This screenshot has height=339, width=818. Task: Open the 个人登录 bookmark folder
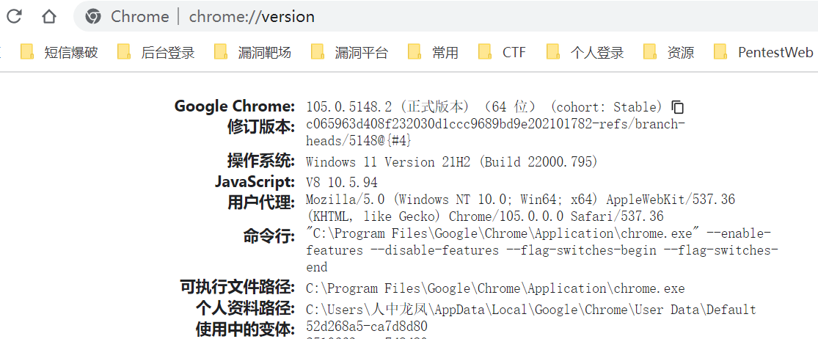coord(585,52)
